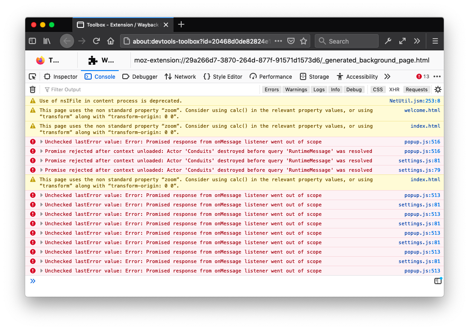This screenshot has height=330, width=469.
Task: Open the welcome.html source link
Action: coord(422,111)
